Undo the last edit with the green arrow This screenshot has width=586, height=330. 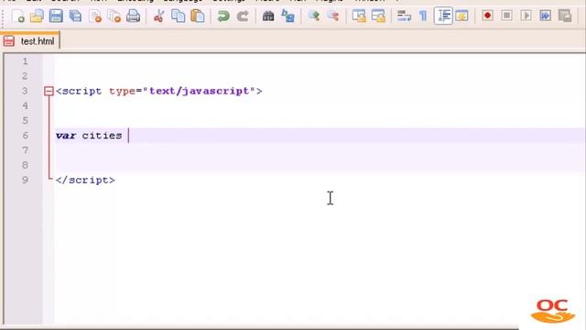coord(223,16)
